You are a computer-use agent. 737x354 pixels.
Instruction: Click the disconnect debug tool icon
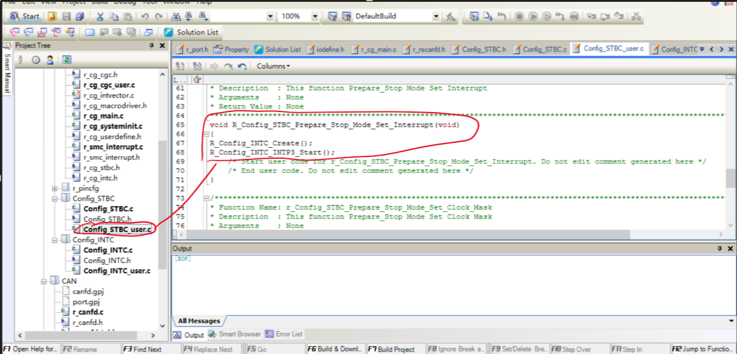point(636,17)
